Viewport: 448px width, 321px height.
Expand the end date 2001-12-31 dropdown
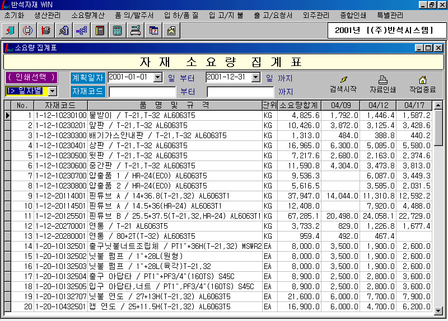pyautogui.click(x=256, y=78)
